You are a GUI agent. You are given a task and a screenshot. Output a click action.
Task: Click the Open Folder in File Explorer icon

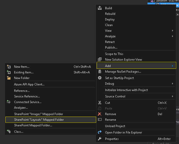click(100, 132)
